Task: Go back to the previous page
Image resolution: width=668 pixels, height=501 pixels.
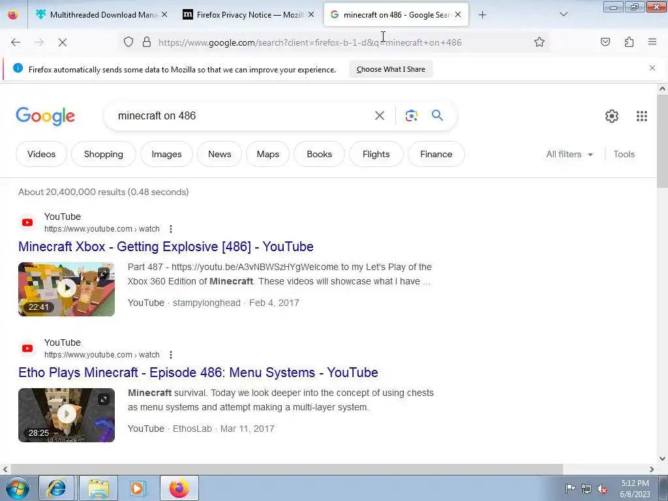Action: [x=16, y=42]
